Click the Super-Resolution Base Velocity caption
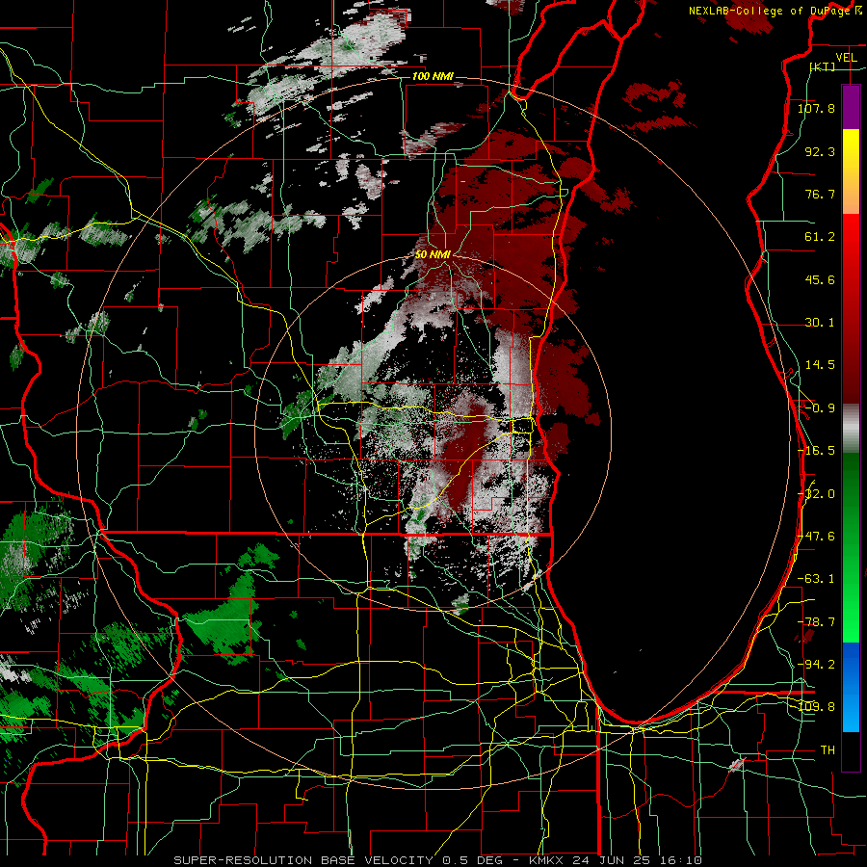Screen dimensions: 867x867 (x=437, y=860)
